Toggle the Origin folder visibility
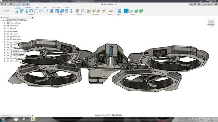Screen dimensions: 218x122 tap(8, 28)
